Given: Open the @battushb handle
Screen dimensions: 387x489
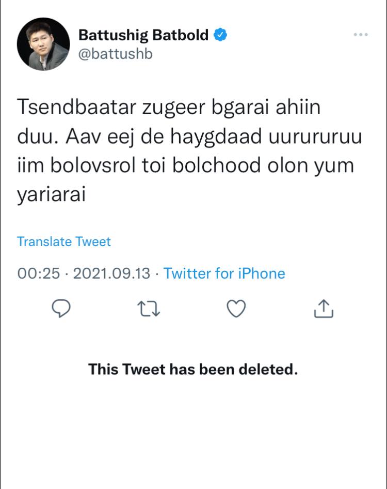Looking at the screenshot, I should click(x=116, y=54).
